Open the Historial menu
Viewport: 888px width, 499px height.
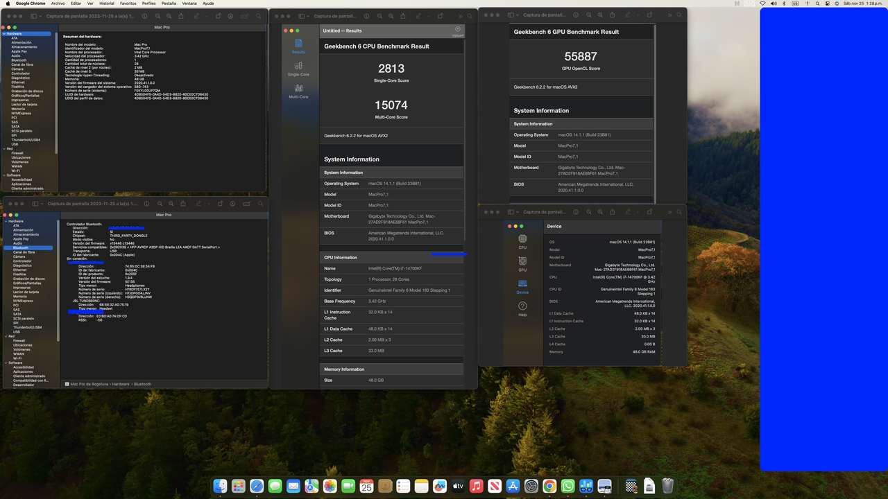coord(106,3)
